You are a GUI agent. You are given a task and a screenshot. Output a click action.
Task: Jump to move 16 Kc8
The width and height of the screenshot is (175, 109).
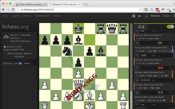click(x=161, y=92)
